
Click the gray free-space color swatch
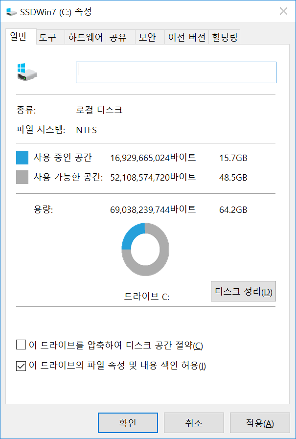(22, 177)
